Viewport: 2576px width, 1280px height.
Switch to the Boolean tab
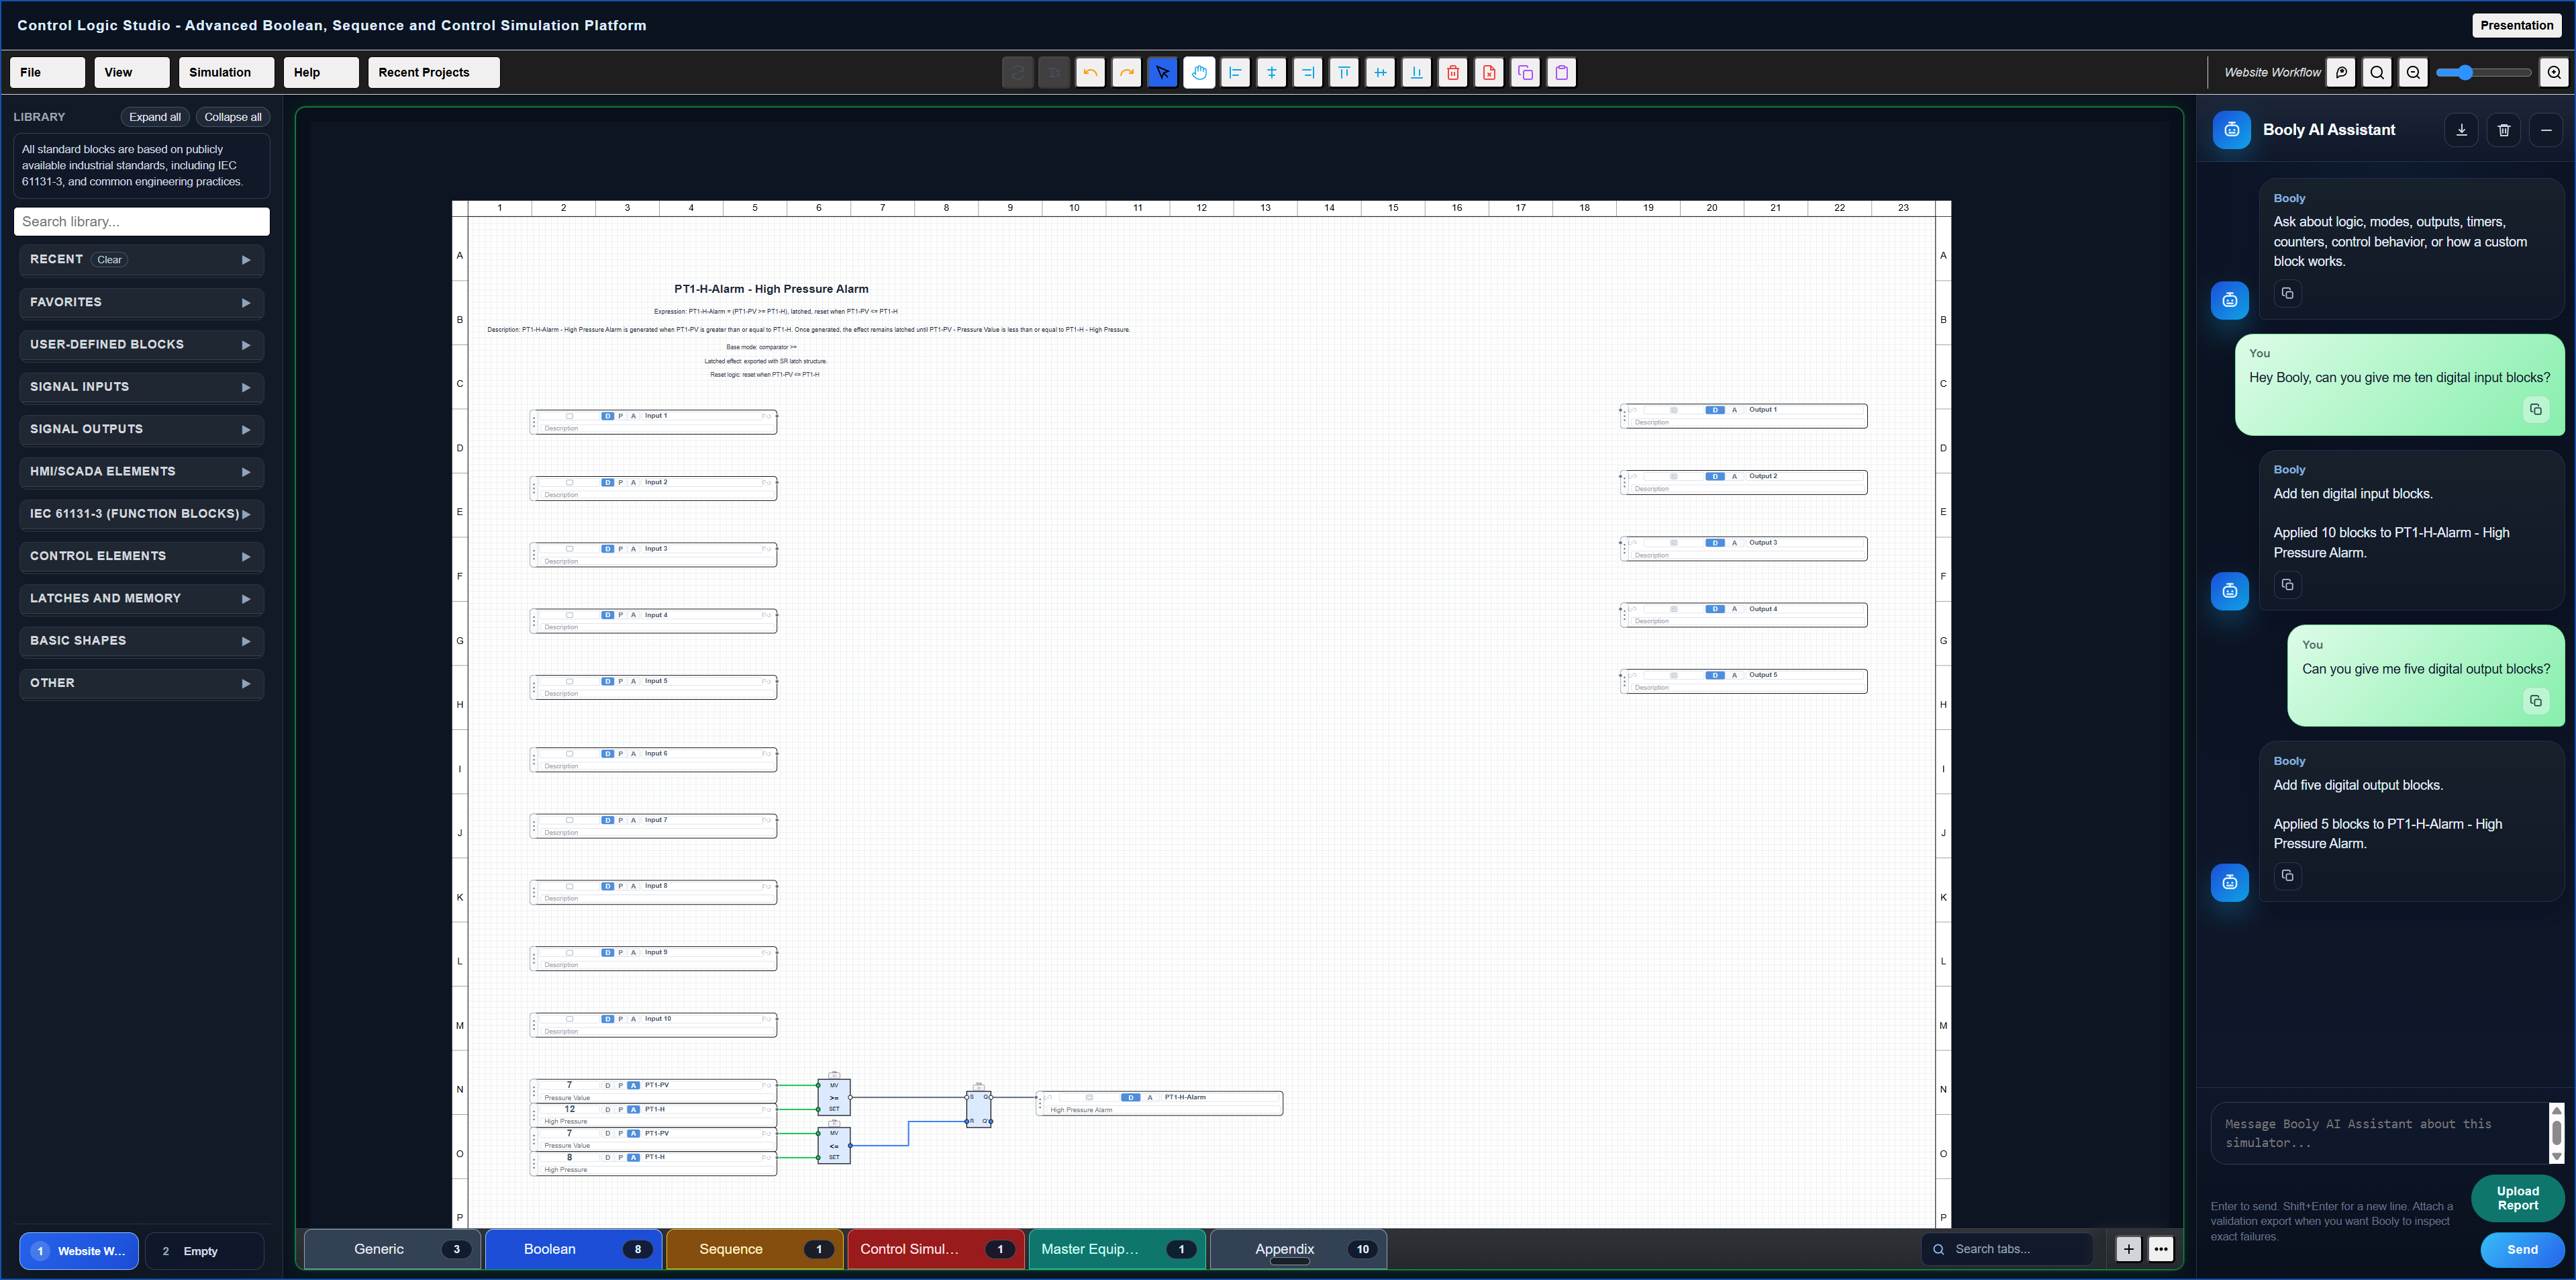(573, 1249)
